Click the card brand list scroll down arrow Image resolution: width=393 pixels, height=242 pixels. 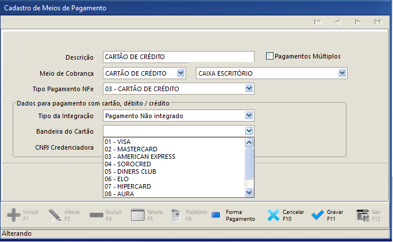(x=249, y=193)
